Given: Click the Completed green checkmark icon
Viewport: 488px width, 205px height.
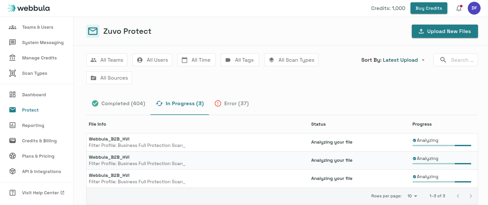Looking at the screenshot, I should (95, 103).
